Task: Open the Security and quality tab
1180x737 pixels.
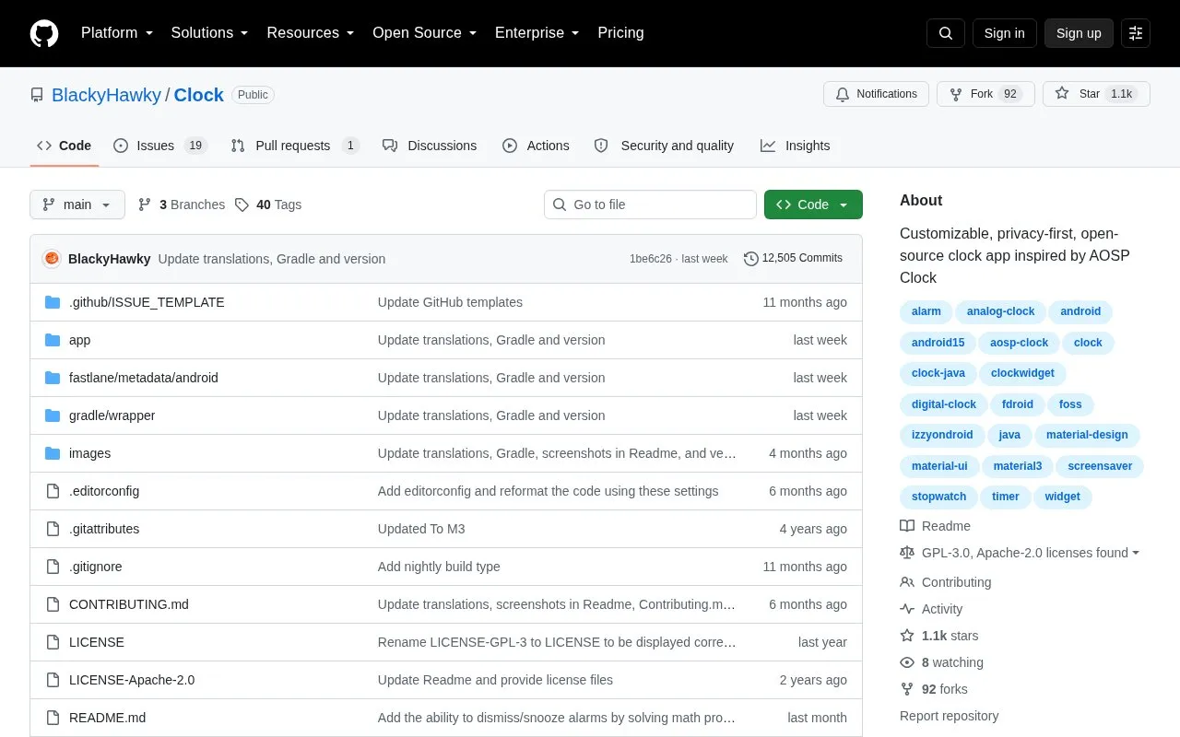Action: click(664, 146)
